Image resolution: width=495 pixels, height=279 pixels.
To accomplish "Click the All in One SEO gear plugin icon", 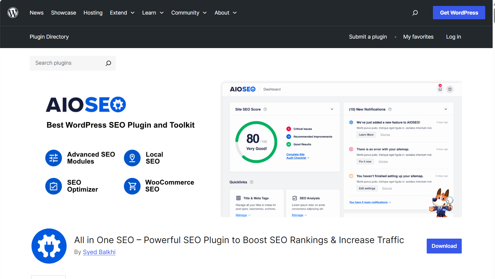I will click(x=49, y=246).
